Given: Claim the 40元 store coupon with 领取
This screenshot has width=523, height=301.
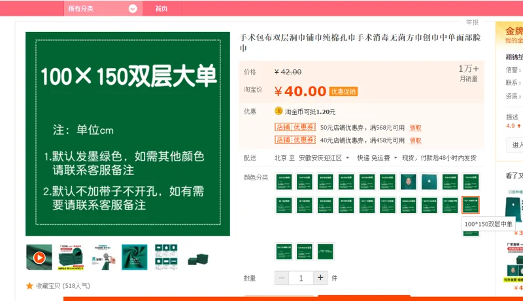Looking at the screenshot, I should coord(415,140).
